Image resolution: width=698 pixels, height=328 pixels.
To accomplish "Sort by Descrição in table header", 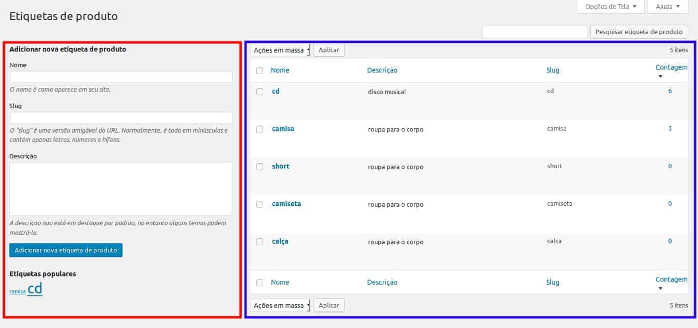I will pyautogui.click(x=382, y=70).
